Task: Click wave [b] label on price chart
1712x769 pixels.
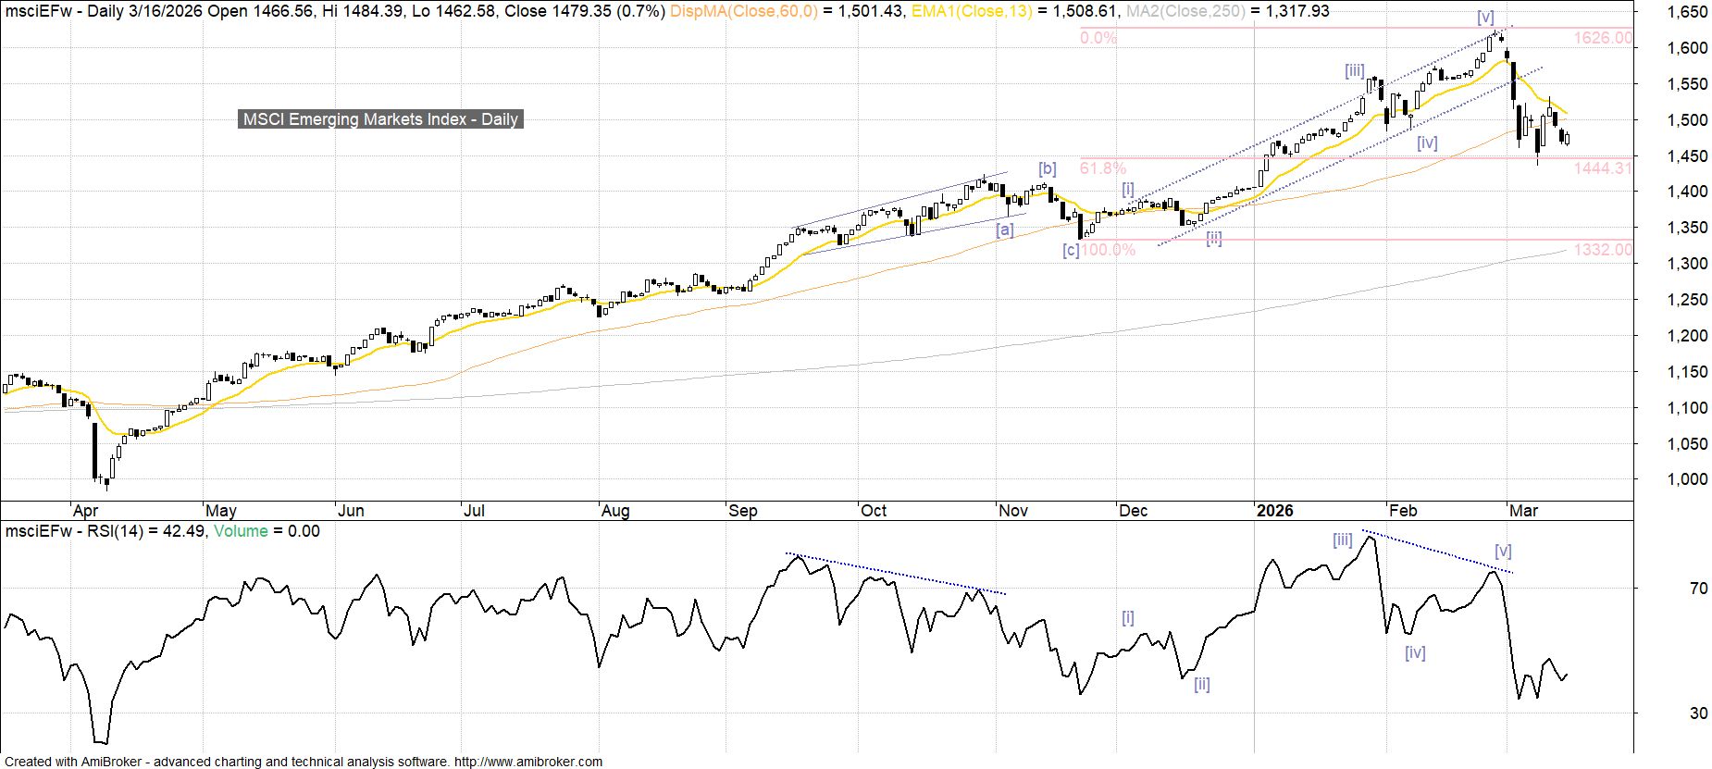Action: pyautogui.click(x=1047, y=168)
